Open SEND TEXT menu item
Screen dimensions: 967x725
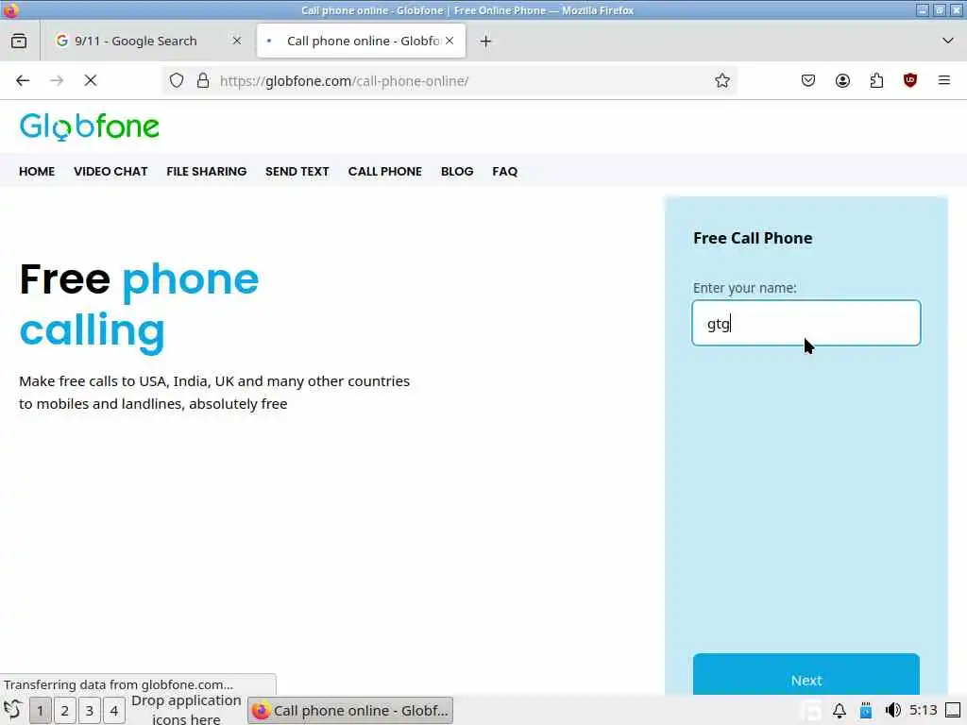coord(297,172)
